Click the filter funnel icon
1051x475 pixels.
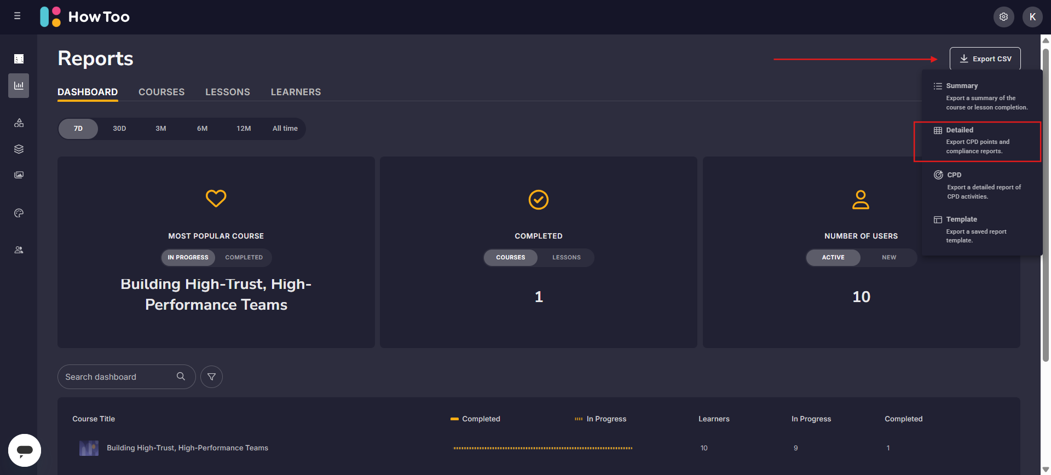tap(211, 376)
